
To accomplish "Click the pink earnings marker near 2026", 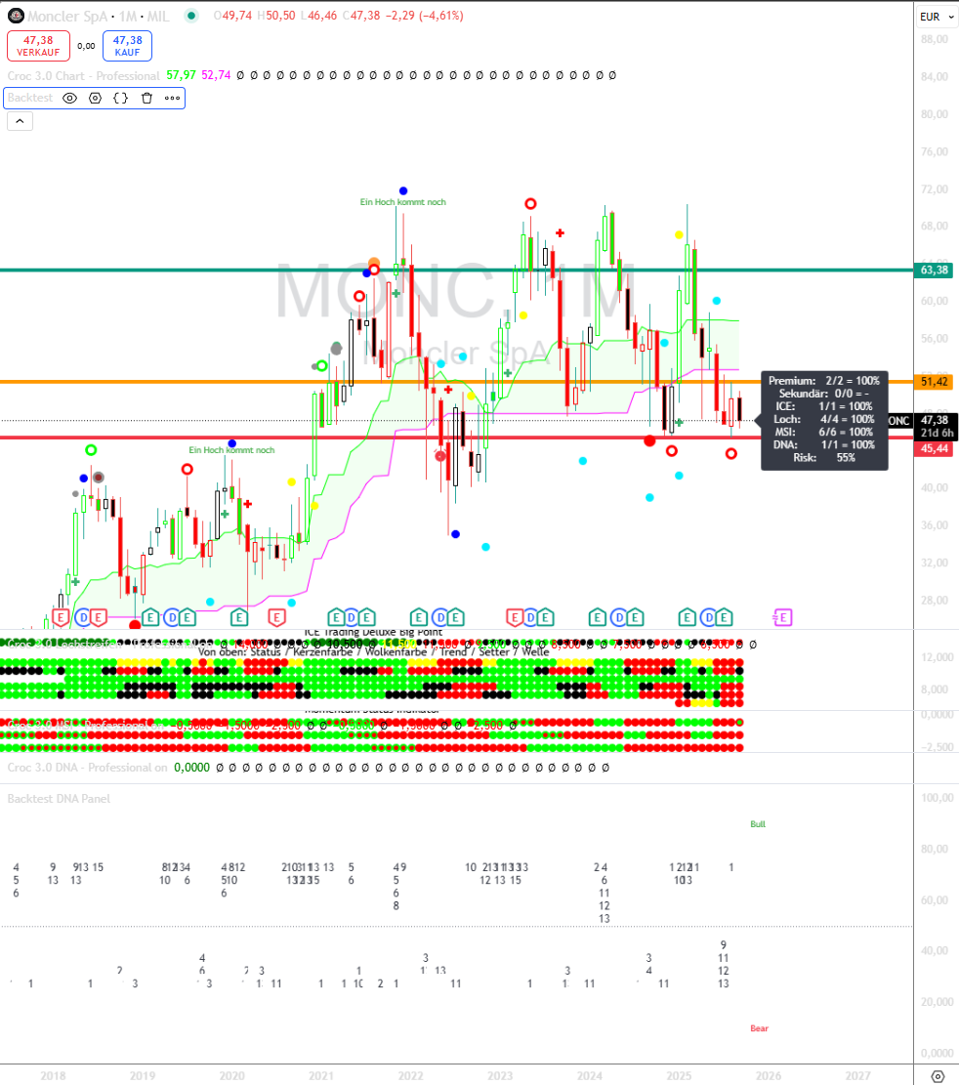I will (782, 617).
